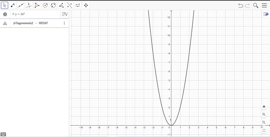This screenshot has height=137, width=270.
Task: Reset graph to the home view
Action: [264, 106]
